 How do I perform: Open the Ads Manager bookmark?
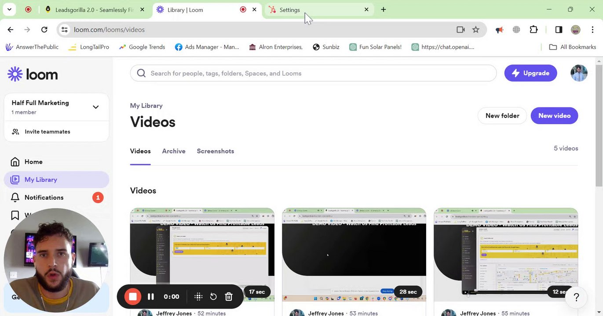pos(207,47)
